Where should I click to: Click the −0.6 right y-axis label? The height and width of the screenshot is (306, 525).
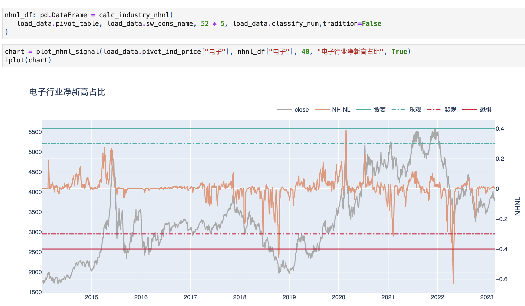click(501, 279)
